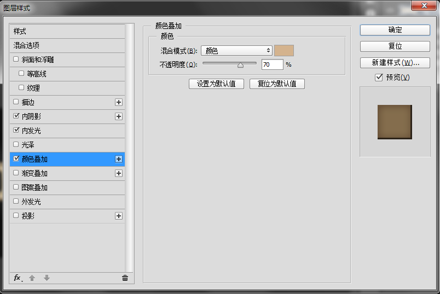Uncheck 颜色叠加 checkbox
This screenshot has height=294, width=440.
pos(16,158)
